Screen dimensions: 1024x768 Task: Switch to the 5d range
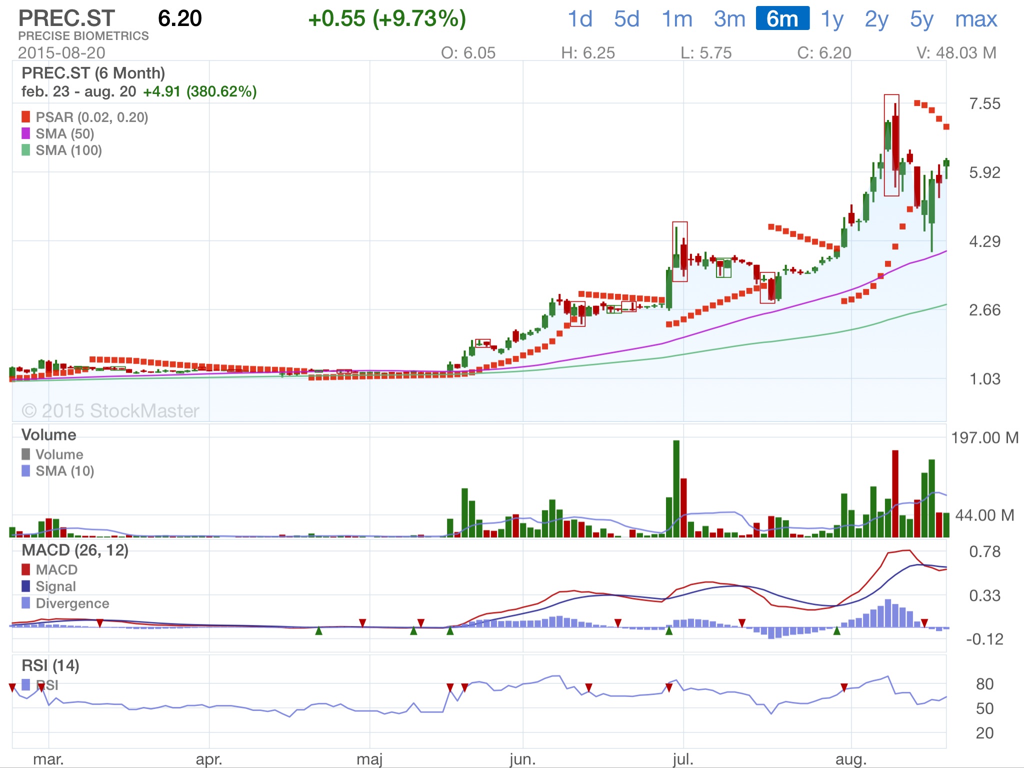[x=626, y=19]
